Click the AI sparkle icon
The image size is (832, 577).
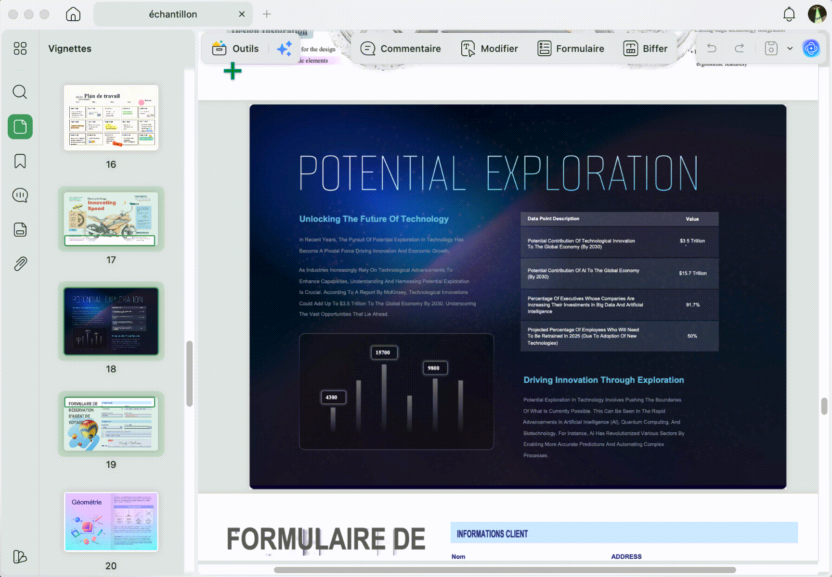pyautogui.click(x=285, y=49)
